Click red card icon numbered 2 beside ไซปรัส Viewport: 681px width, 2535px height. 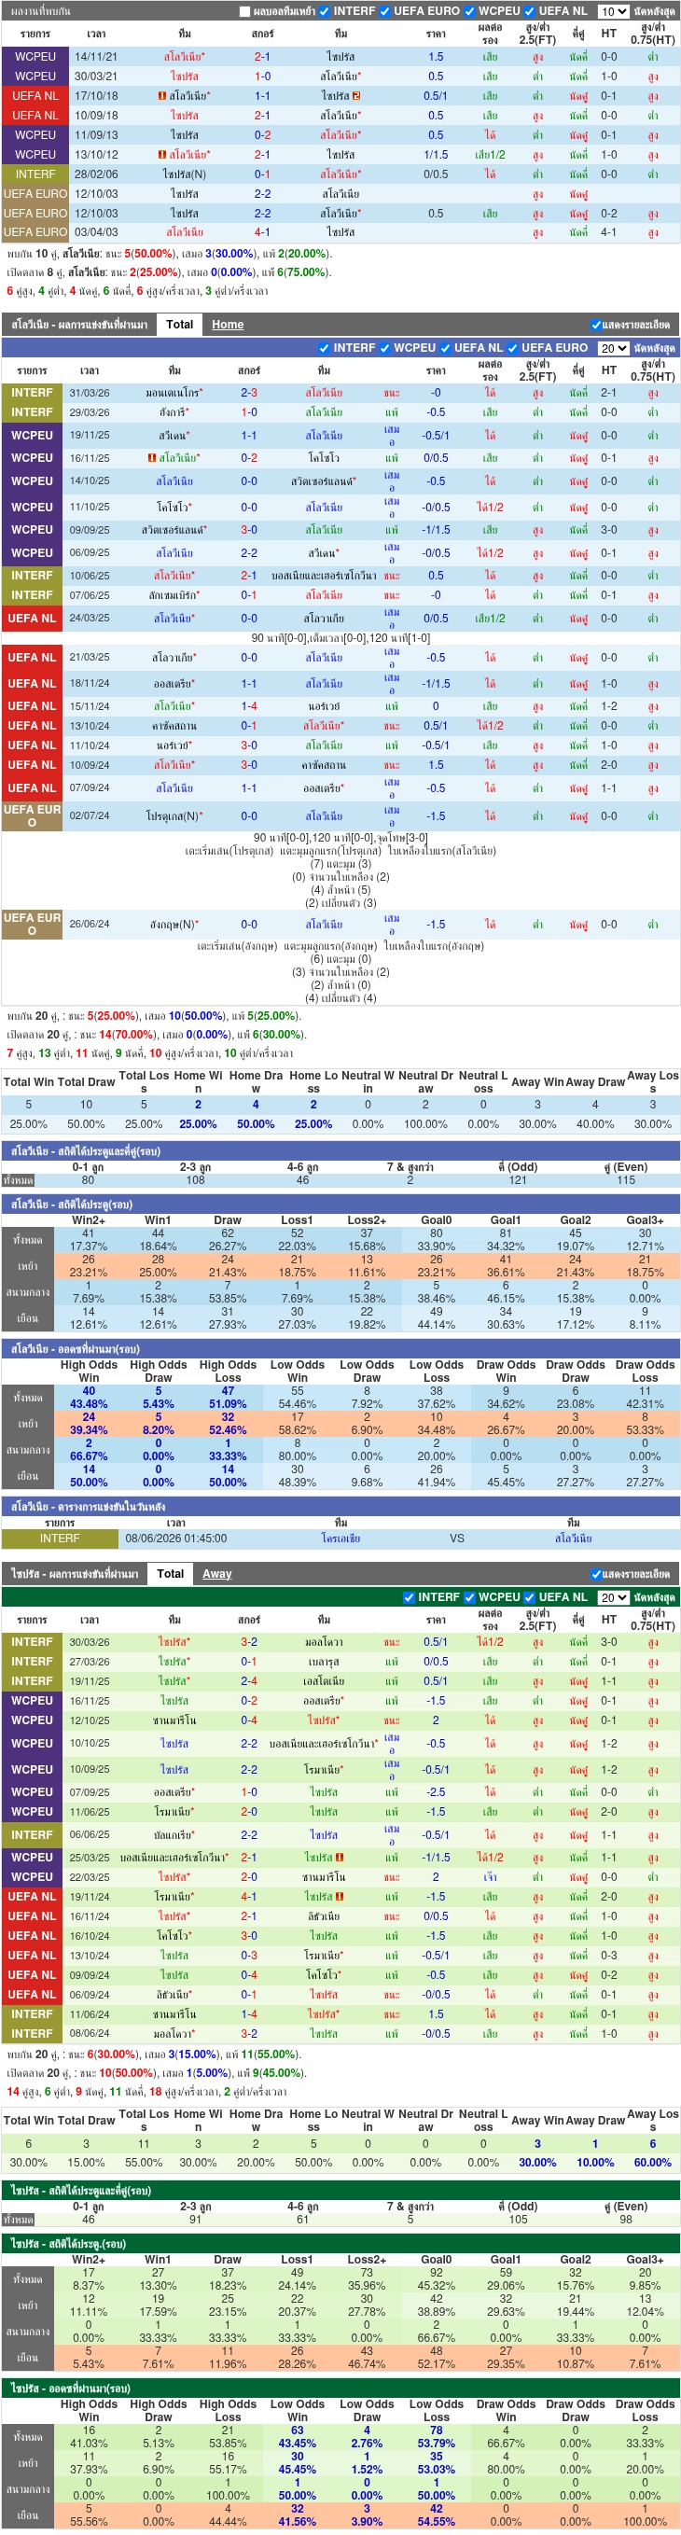click(x=356, y=96)
